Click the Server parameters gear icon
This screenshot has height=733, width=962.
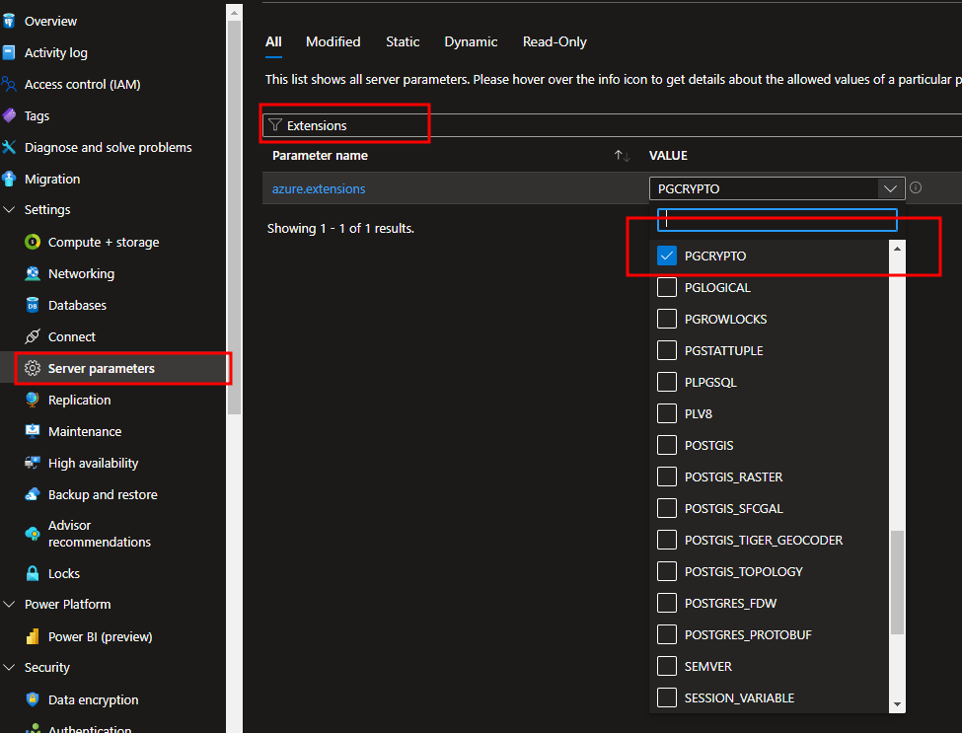coord(33,368)
